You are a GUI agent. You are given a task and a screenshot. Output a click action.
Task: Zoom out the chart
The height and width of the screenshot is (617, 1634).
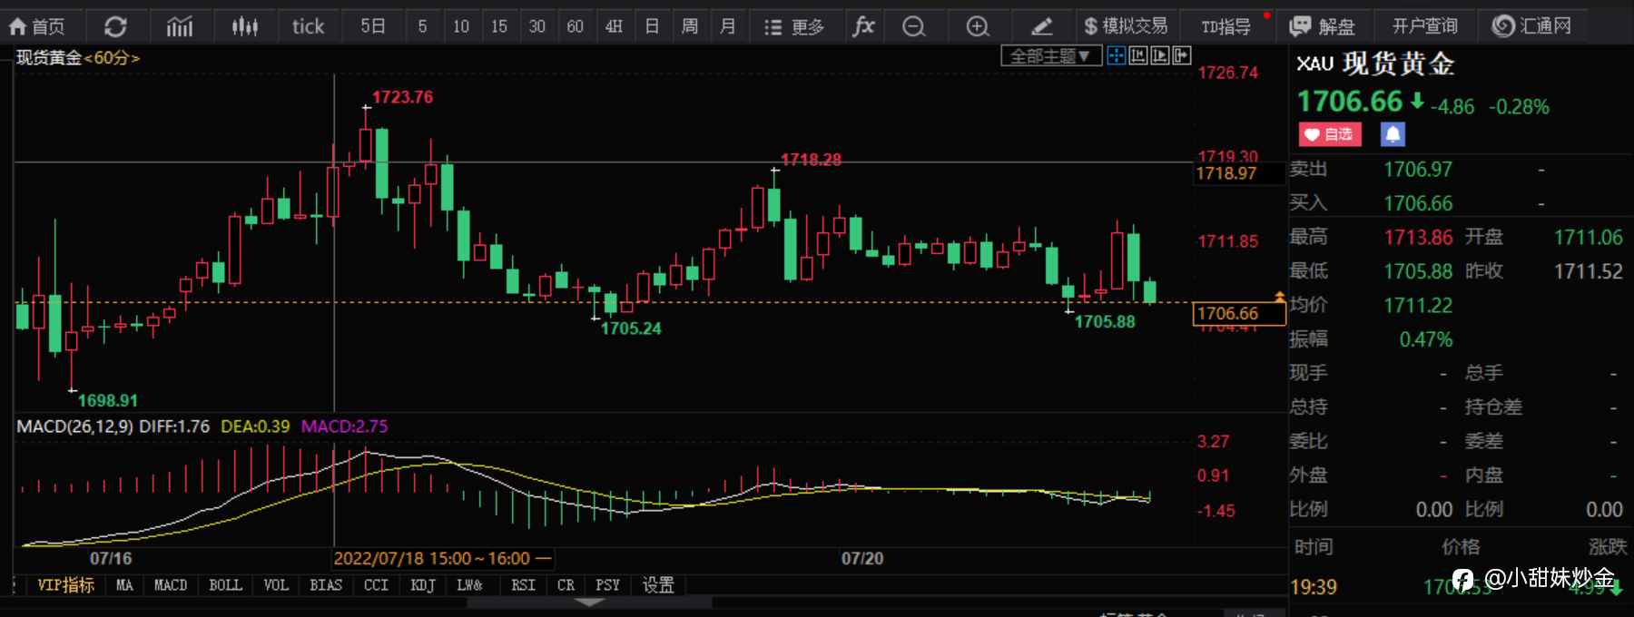914,26
